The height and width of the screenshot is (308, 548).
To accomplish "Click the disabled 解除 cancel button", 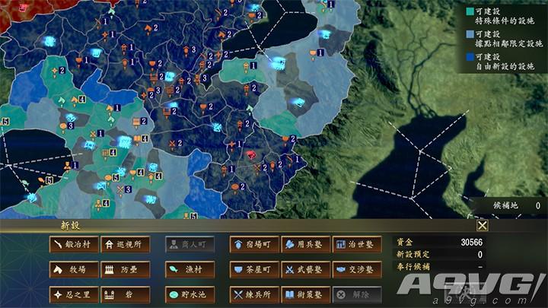I will pyautogui.click(x=357, y=295).
